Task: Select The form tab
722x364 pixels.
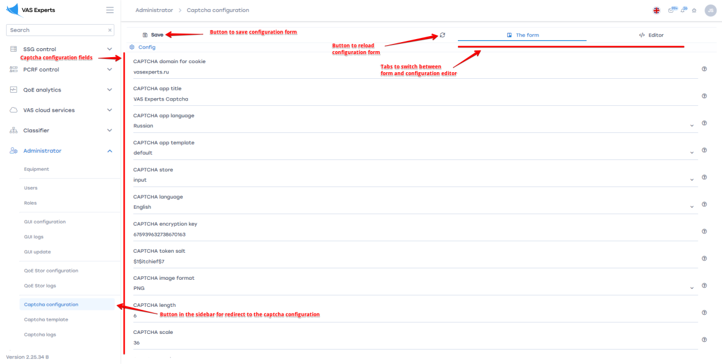Action: click(x=522, y=35)
